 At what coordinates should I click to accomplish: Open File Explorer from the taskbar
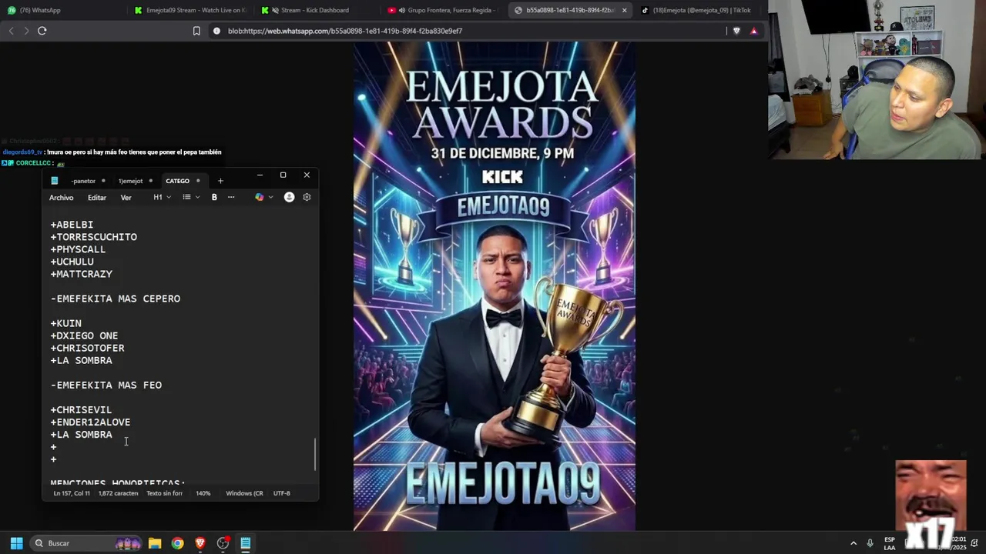coord(154,543)
